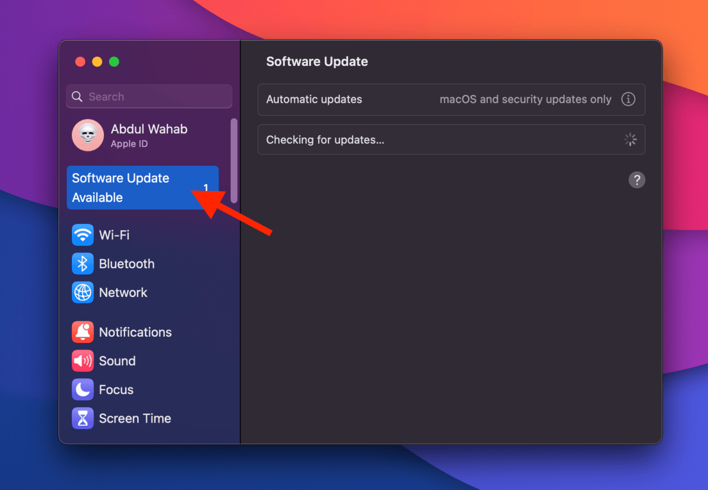Screen dimensions: 708x490
Task: Select the Screen Time hourglass icon
Action: (x=82, y=418)
